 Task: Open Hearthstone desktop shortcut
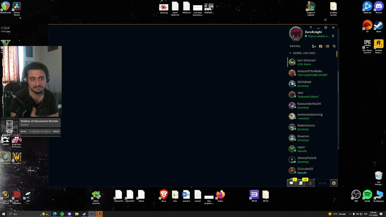(5, 158)
